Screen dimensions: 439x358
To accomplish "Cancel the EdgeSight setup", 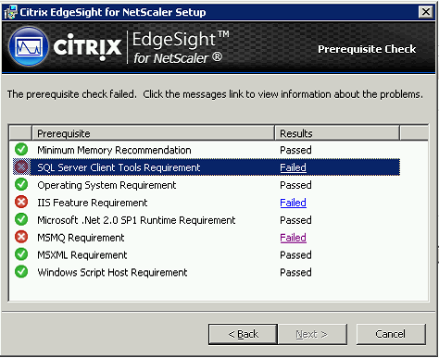I will (391, 334).
